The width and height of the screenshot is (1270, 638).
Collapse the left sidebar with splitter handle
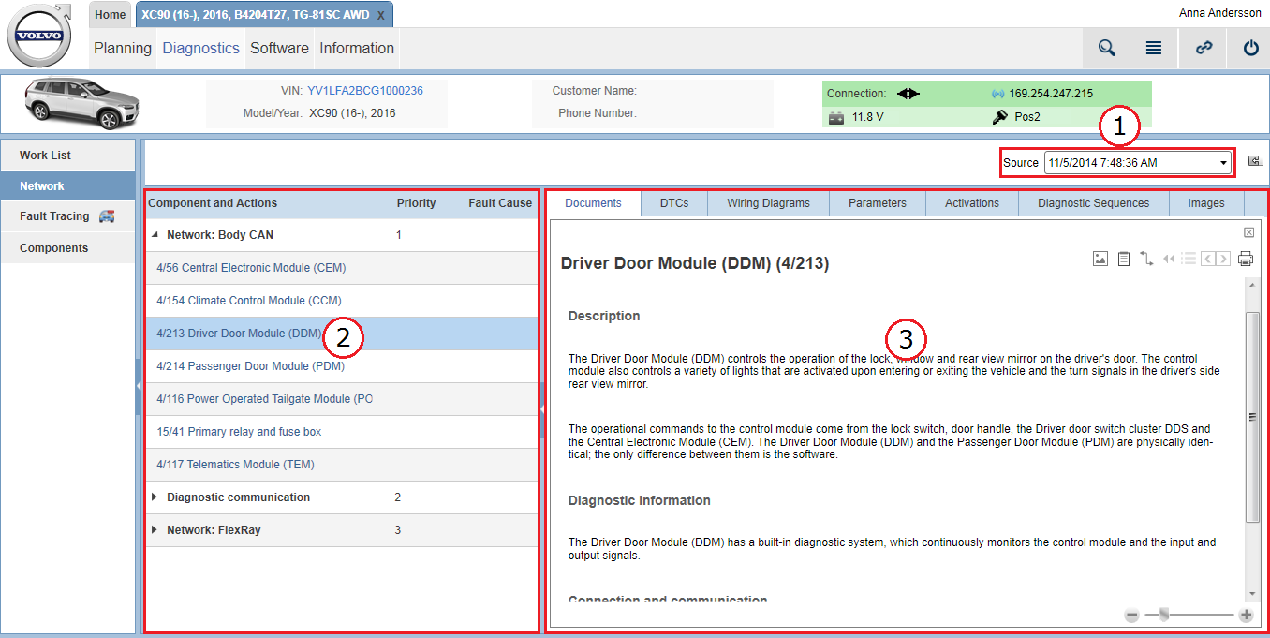139,385
